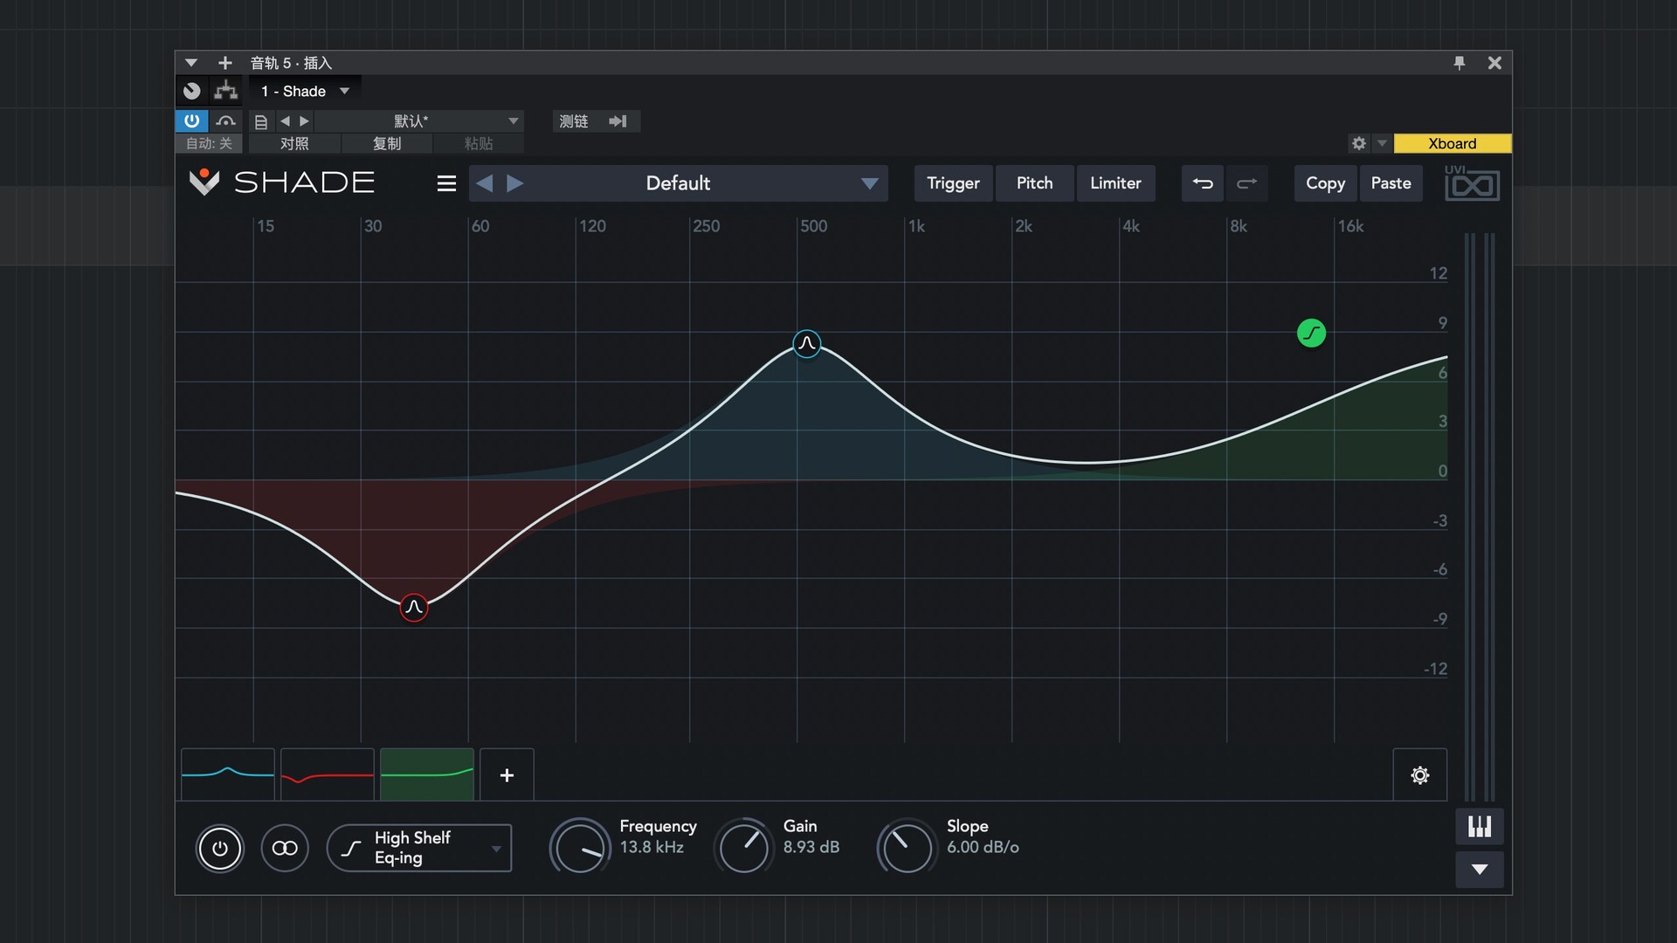Screen dimensions: 1677x943
Task: Click the Slope knob
Action: (907, 846)
